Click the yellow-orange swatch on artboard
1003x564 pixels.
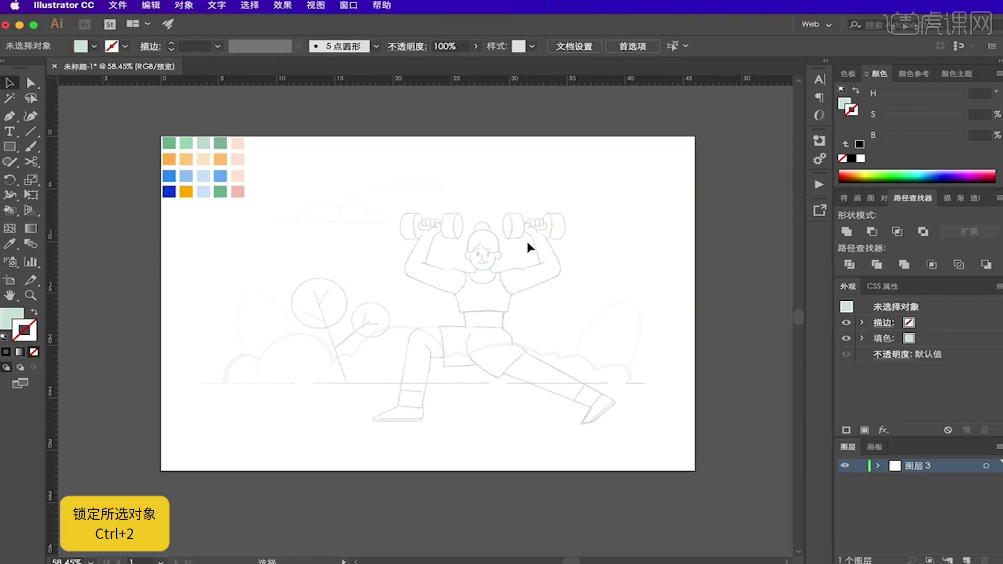click(x=186, y=192)
